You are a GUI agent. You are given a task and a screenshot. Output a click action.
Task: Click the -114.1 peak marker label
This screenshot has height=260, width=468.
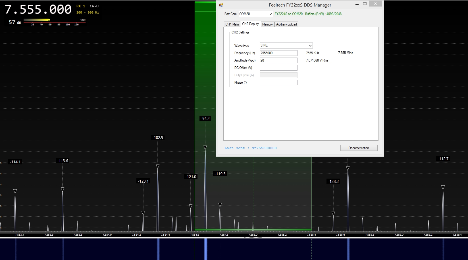click(15, 162)
